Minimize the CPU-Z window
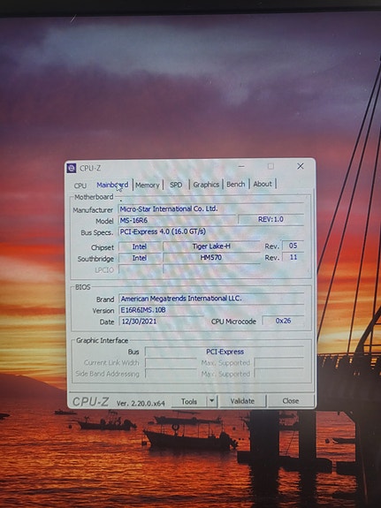Image resolution: width=381 pixels, height=508 pixels. pyautogui.click(x=241, y=166)
